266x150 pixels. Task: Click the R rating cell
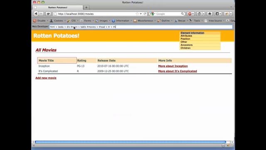78,71
